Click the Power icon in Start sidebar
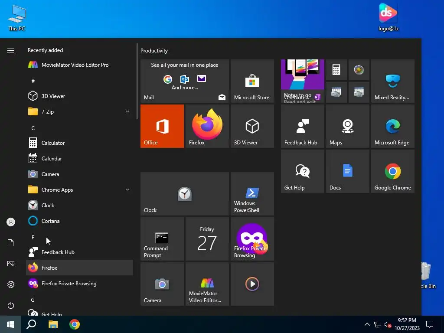The image size is (444, 333). [x=11, y=305]
